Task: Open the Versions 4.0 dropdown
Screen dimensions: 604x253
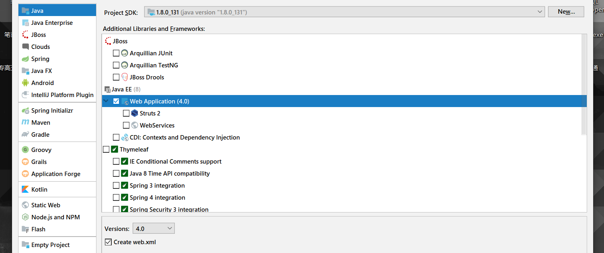Action: [x=154, y=229]
